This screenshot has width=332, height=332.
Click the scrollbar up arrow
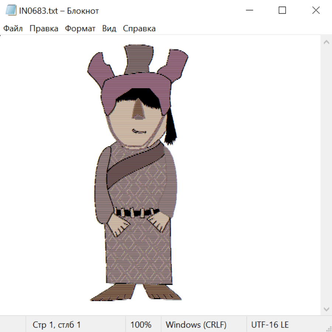pos(326,42)
